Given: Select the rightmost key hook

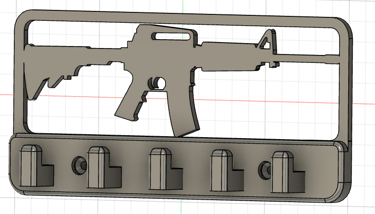Looking at the screenshot, I should point(288,172).
